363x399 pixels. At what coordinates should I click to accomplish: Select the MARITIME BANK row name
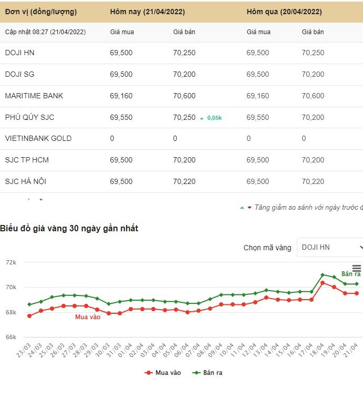[34, 96]
